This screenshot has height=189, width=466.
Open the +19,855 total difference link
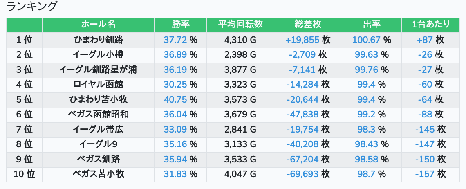pos(302,40)
